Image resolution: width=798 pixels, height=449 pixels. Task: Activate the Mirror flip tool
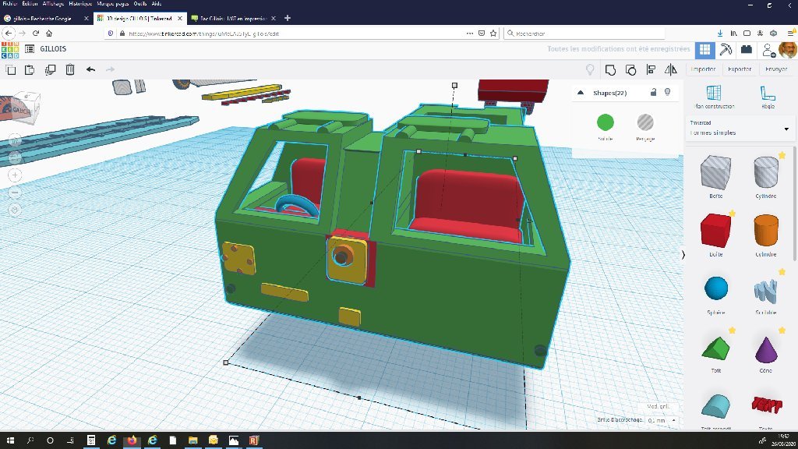click(x=671, y=69)
